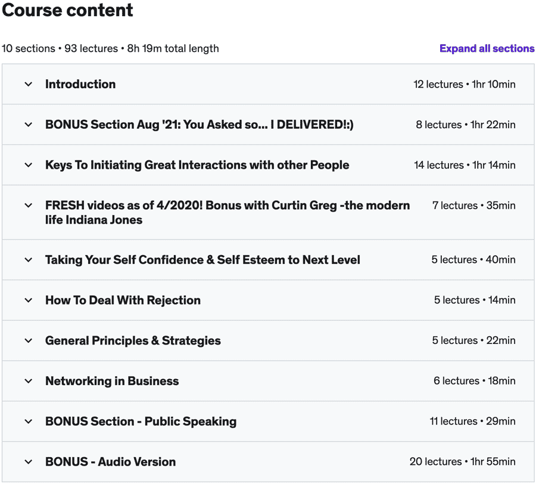
Task: Click '7 lectures • 35min' text
Action: point(474,205)
